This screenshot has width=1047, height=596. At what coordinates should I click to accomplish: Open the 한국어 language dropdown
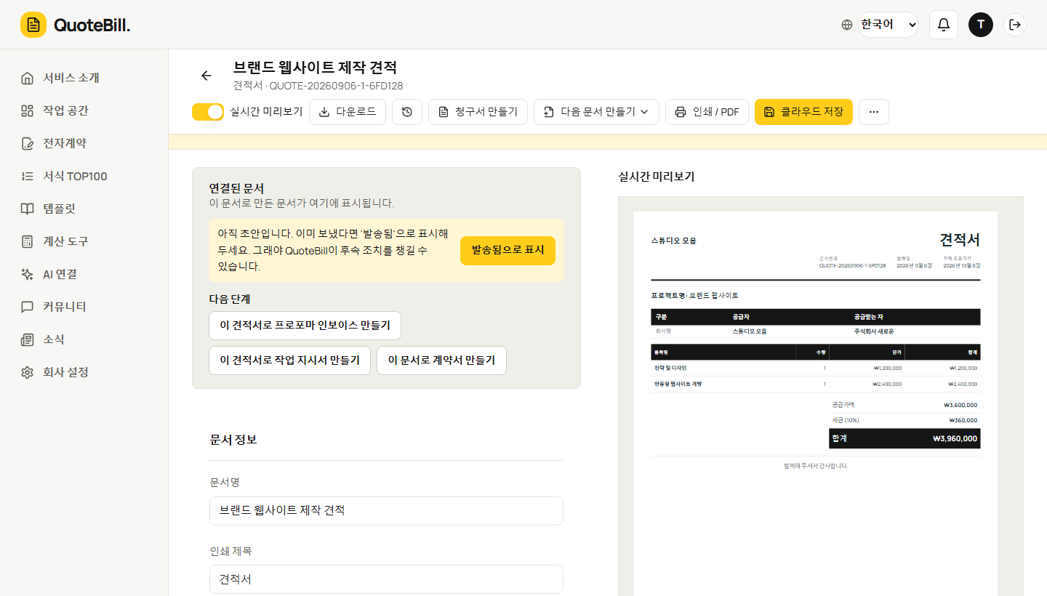pos(888,25)
